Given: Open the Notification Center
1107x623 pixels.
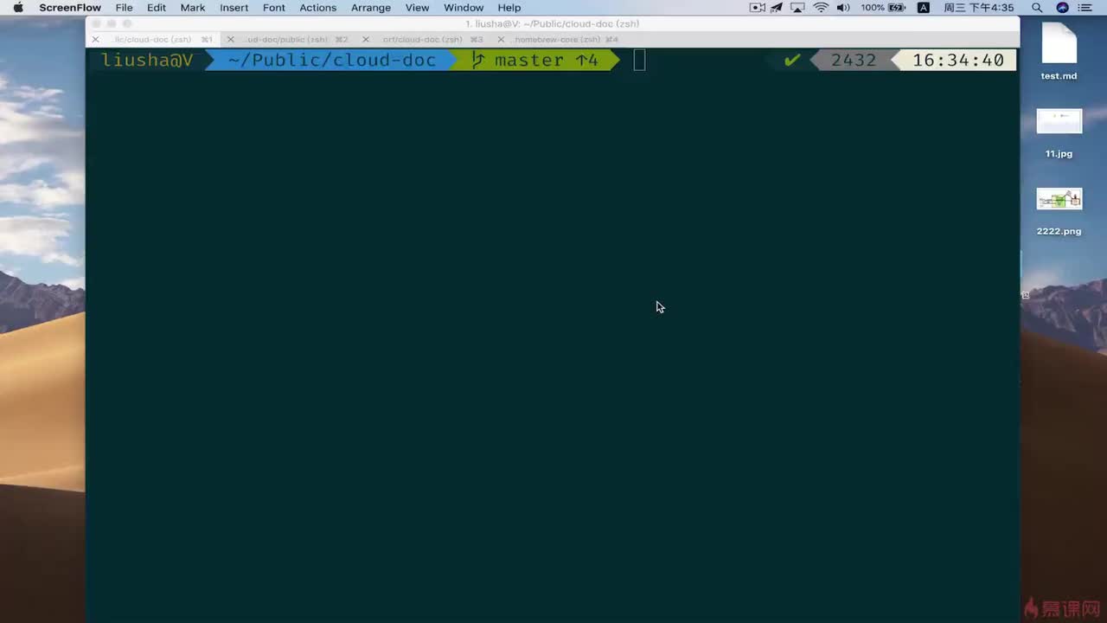Looking at the screenshot, I should click(x=1087, y=8).
